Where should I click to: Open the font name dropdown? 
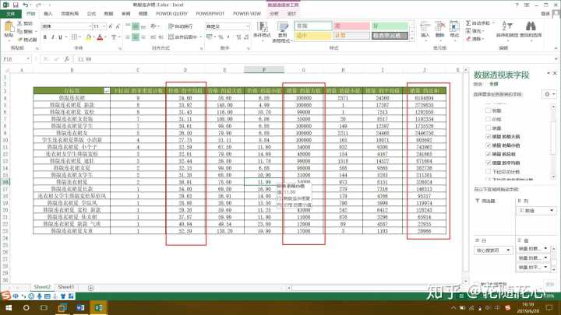(90, 26)
